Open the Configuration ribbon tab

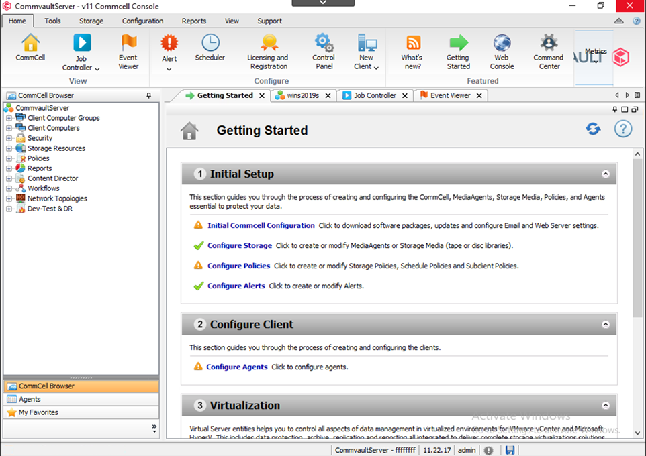click(x=142, y=21)
